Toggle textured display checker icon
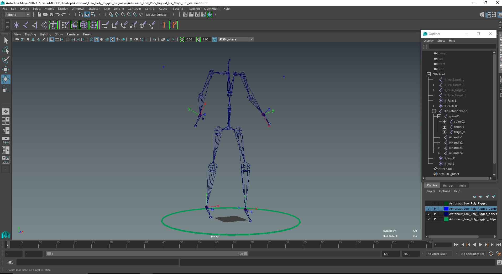 112,39
